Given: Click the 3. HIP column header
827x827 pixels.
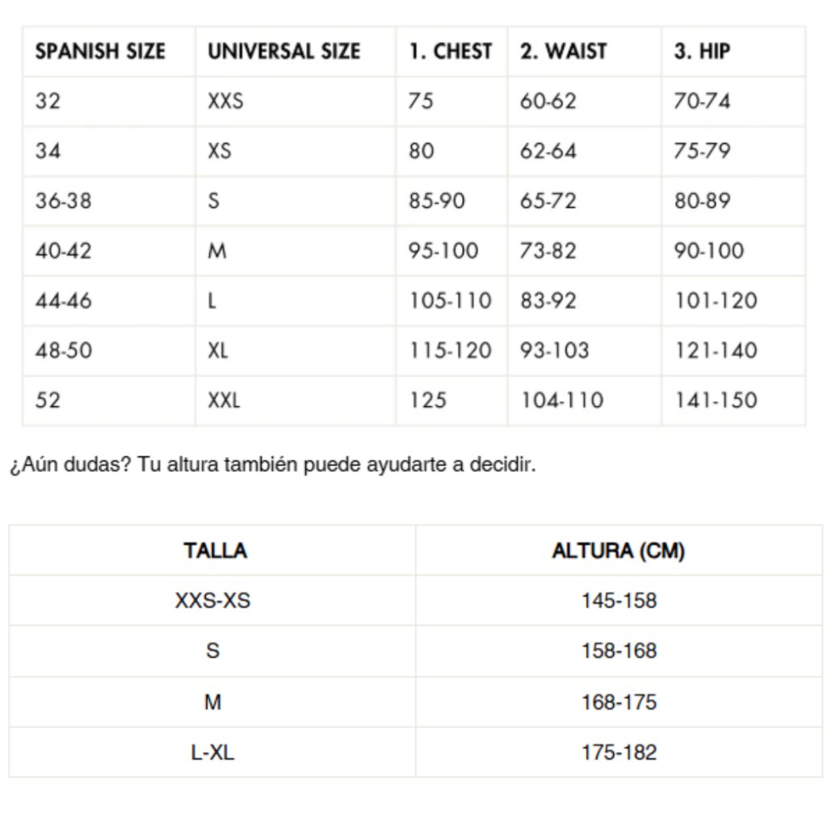Looking at the screenshot, I should tap(702, 52).
